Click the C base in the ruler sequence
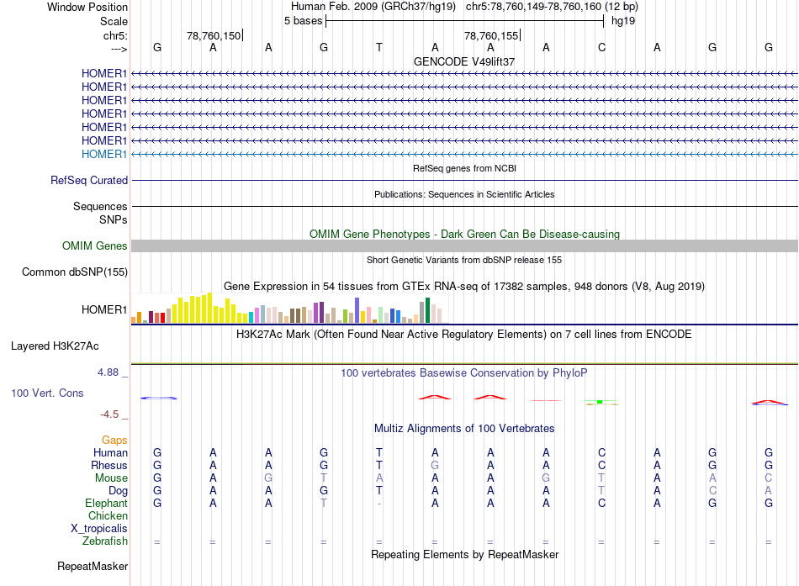Image resolution: width=799 pixels, height=586 pixels. pos(602,47)
